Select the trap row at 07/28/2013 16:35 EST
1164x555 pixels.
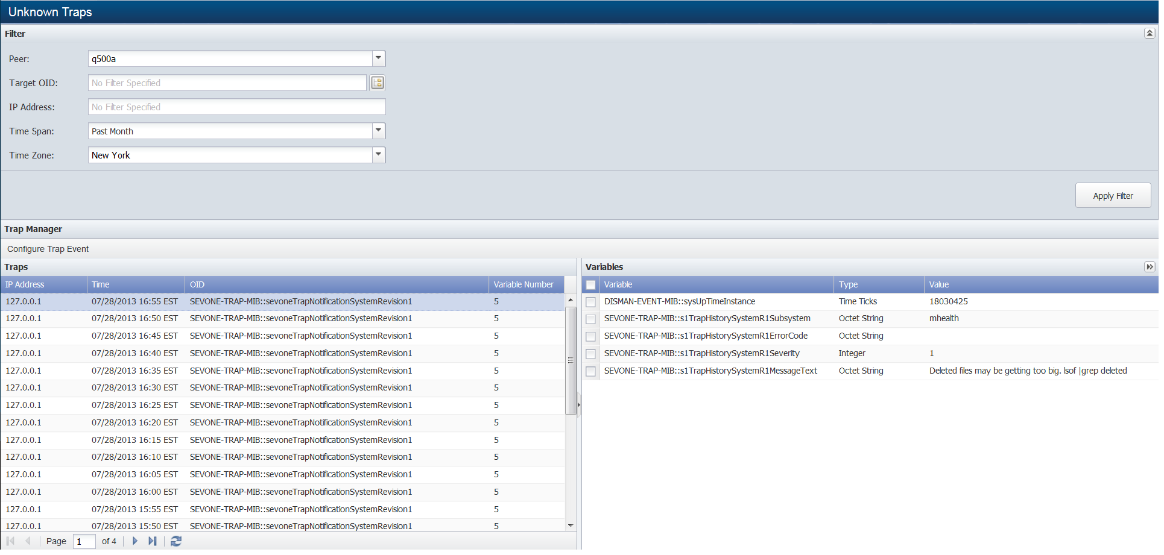282,371
